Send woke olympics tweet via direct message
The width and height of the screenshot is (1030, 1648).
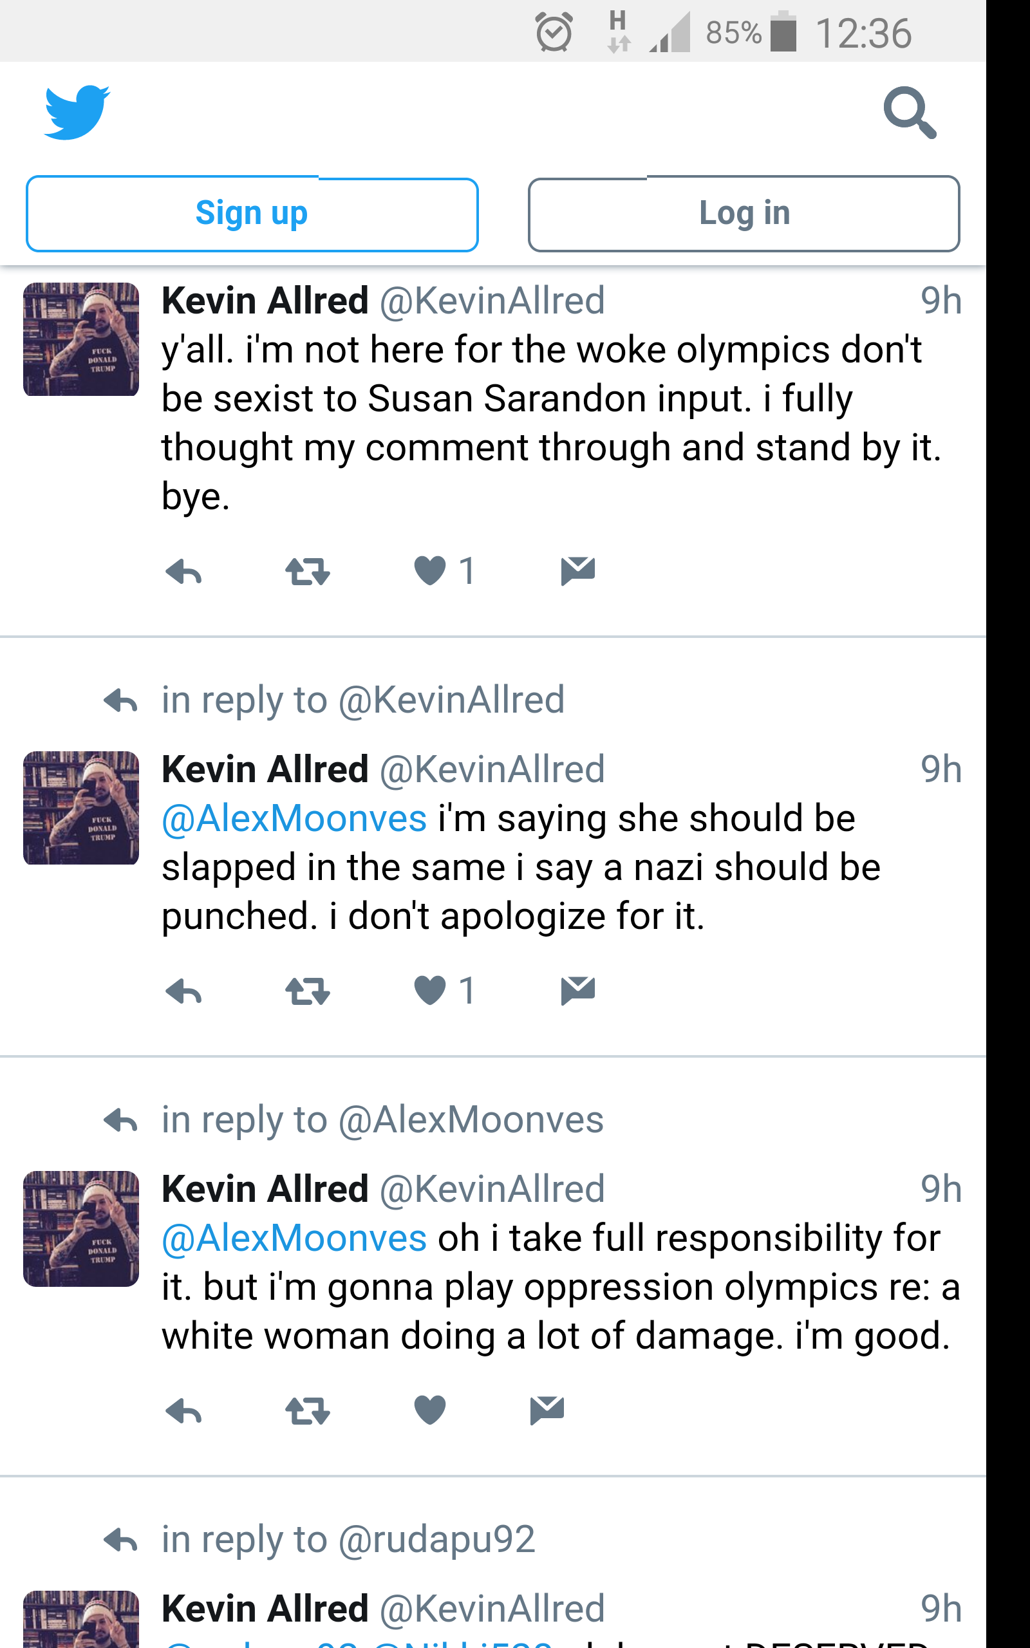(x=577, y=570)
